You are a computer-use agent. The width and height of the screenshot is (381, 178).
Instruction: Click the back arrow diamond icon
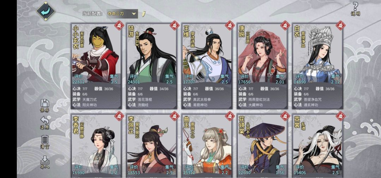[x=46, y=11]
